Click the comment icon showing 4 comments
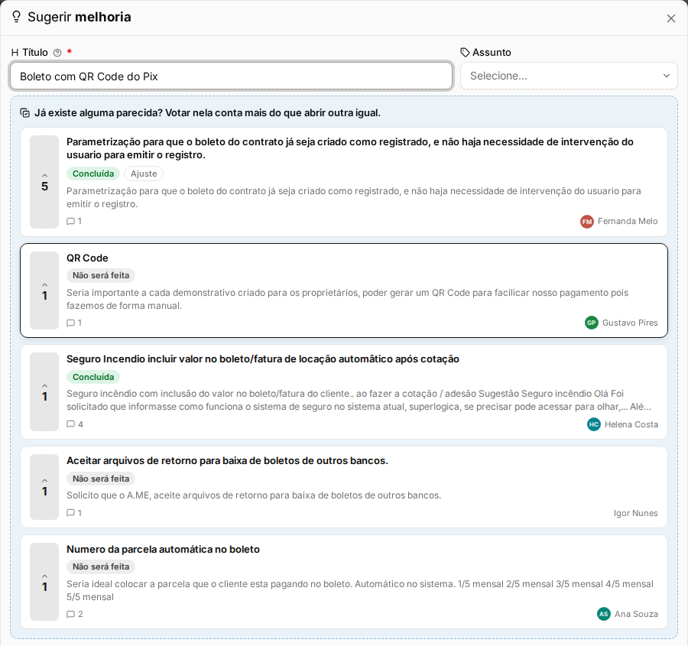 click(70, 424)
